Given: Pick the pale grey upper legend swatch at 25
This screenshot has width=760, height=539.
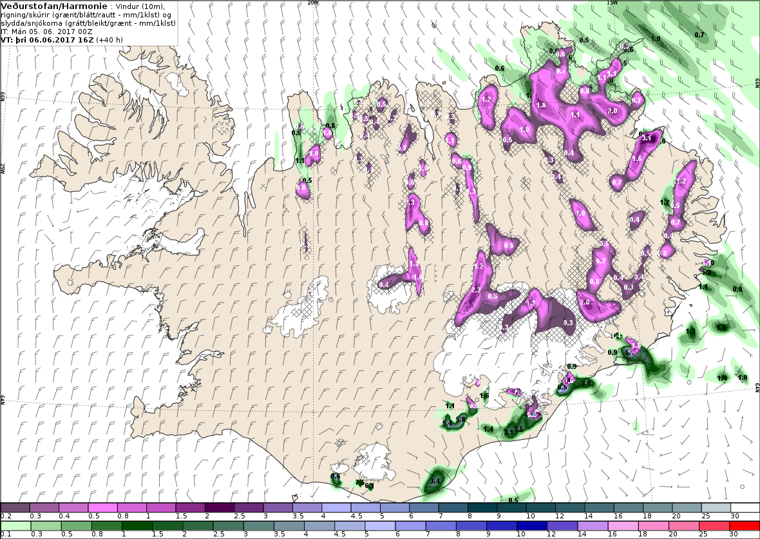Looking at the screenshot, I should pos(716,507).
